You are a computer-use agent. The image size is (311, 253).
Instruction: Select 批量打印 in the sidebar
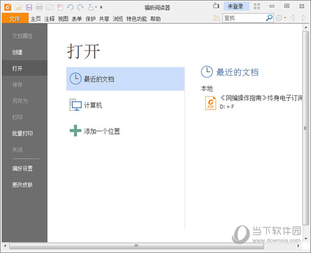pyautogui.click(x=24, y=133)
